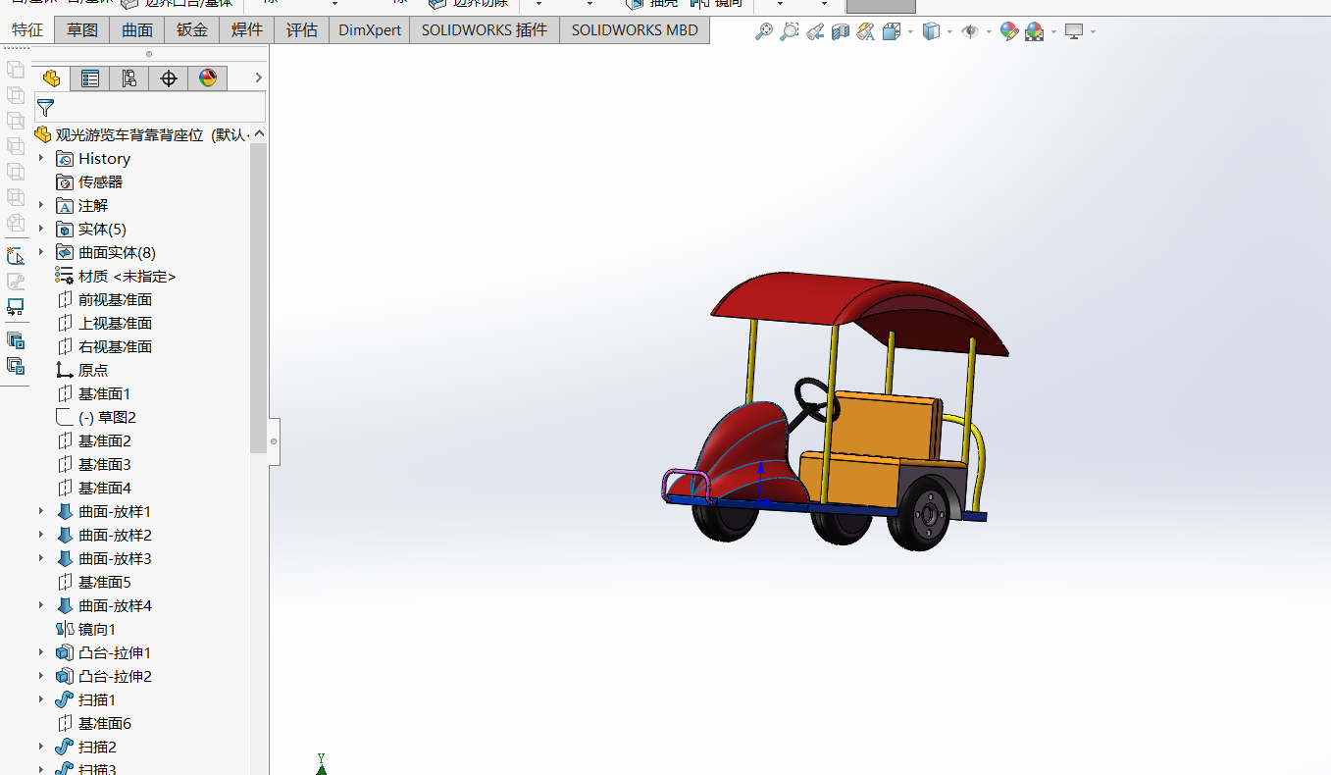Expand the History folder

coord(41,158)
